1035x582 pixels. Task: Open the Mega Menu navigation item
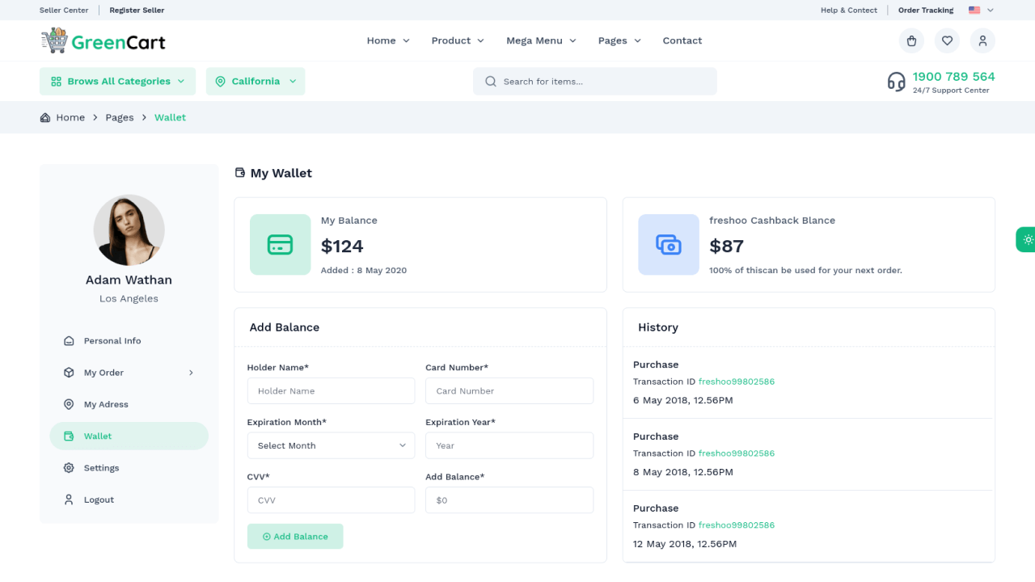542,40
